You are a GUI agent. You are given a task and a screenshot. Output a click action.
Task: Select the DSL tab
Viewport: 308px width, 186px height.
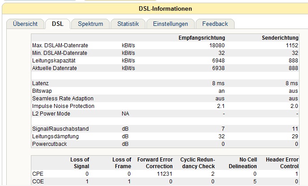tap(57, 24)
